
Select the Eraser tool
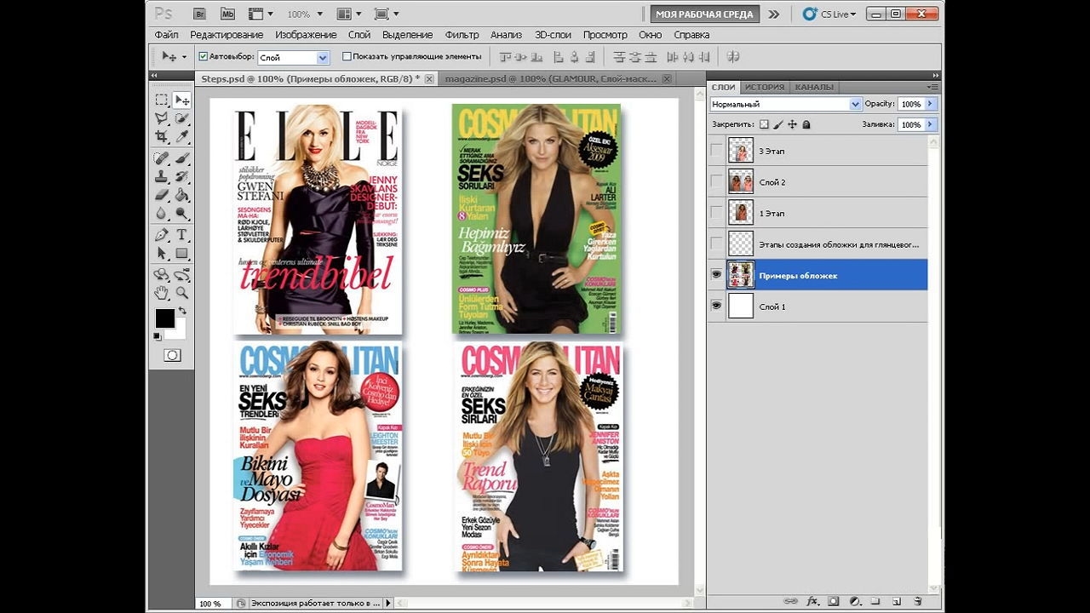click(x=161, y=196)
